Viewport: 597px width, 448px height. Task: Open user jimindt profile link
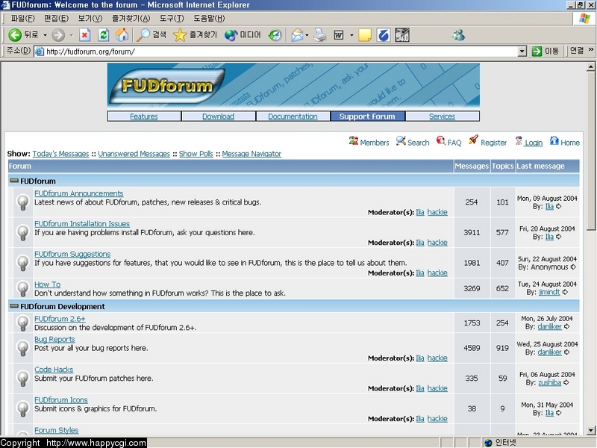coord(549,292)
